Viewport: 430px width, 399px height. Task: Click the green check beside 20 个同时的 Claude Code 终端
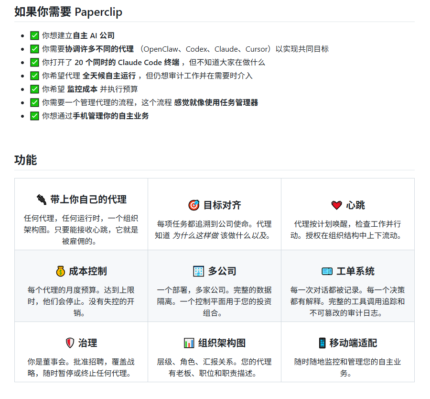pyautogui.click(x=34, y=63)
